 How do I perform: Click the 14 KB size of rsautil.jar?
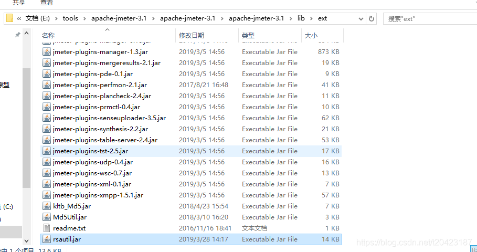[x=331, y=239]
